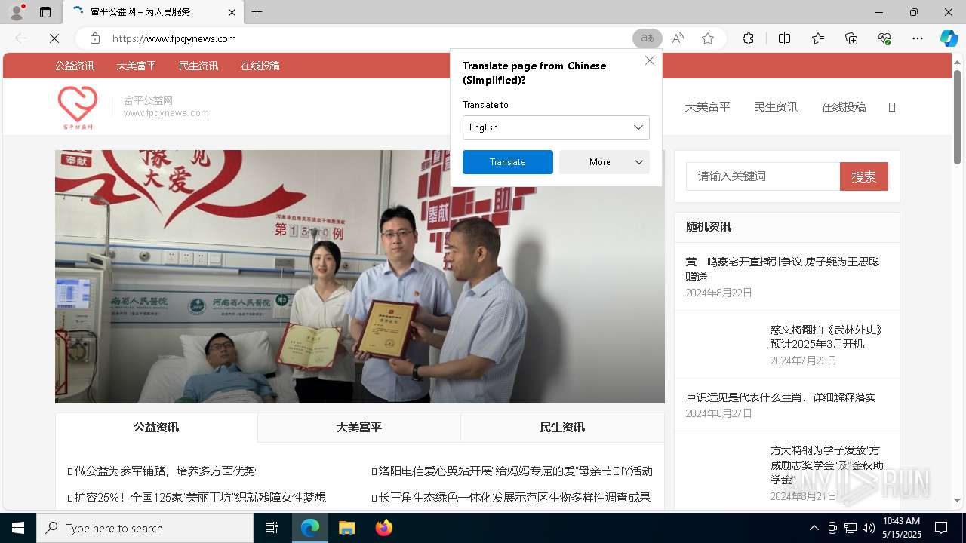Screen dimensions: 966x543
Task: Switch to the 大美富平 tab
Action: click(x=359, y=427)
